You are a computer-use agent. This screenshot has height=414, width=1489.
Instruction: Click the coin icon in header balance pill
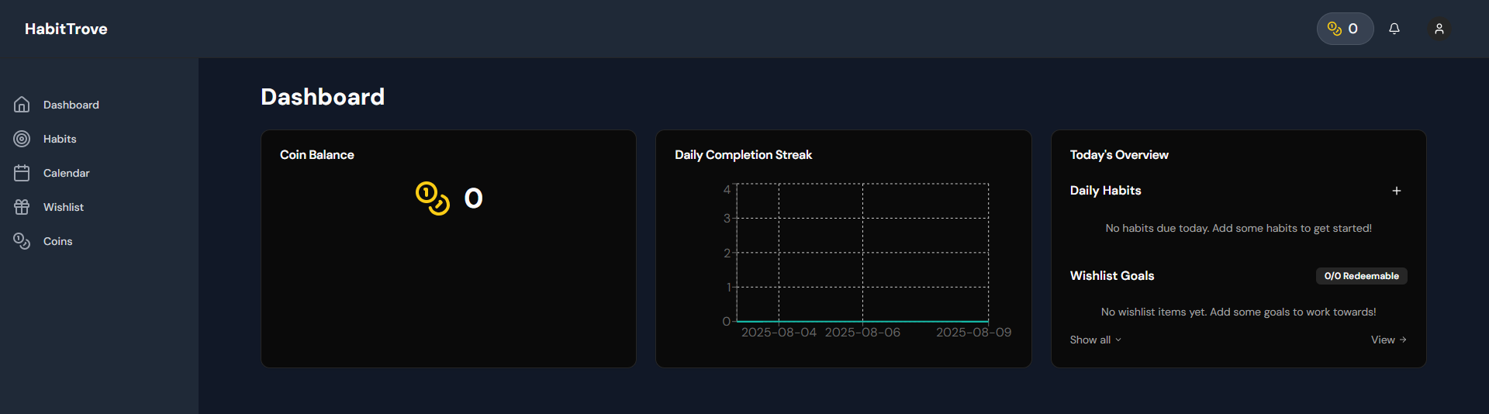(1335, 29)
